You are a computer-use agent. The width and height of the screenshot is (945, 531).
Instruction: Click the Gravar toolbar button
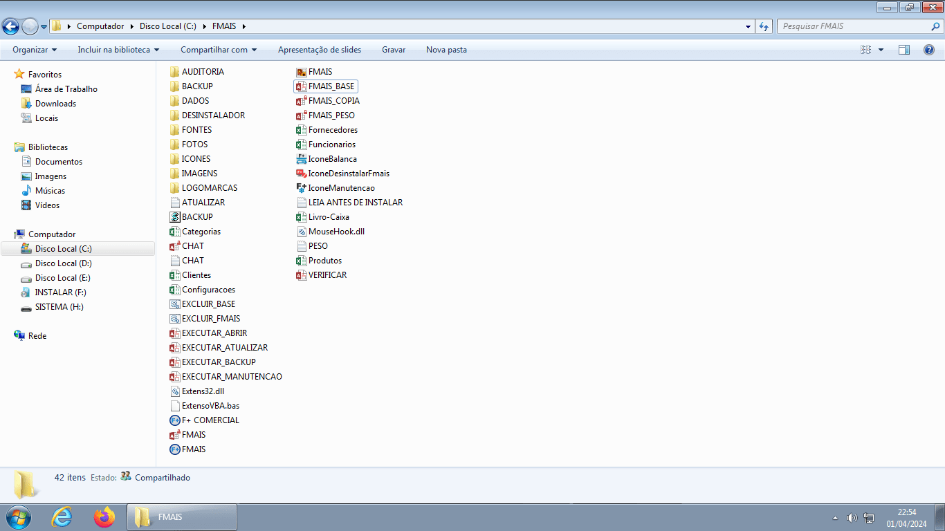(394, 50)
